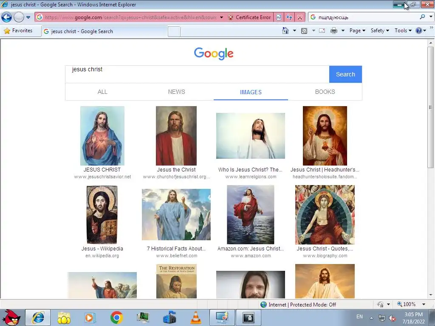This screenshot has height=326, width=435.
Task: Click the Internet Protected Mode status text
Action: (302, 305)
